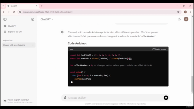Image resolution: width=194 pixels, height=109 pixels.
Task: Open site information icon in address bar
Action: pyautogui.click(x=20, y=12)
